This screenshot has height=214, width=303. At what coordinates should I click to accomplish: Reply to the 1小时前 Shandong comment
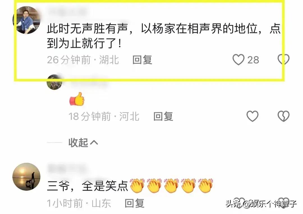tap(135, 203)
